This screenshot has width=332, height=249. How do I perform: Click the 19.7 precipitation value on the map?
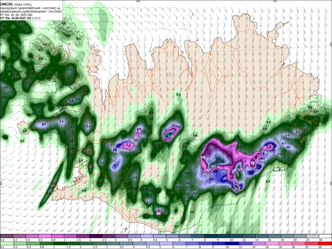click(x=213, y=167)
